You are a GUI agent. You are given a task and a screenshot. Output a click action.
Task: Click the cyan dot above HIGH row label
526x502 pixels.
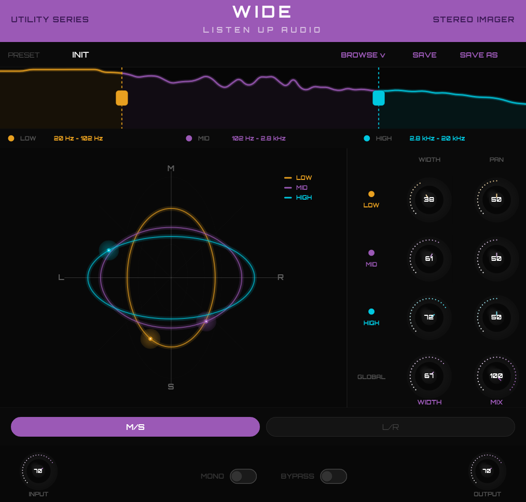(x=371, y=312)
